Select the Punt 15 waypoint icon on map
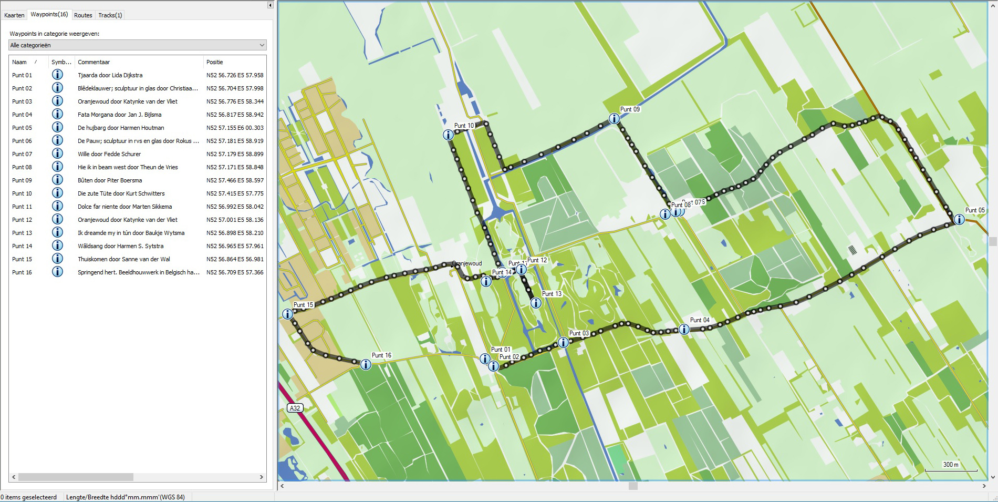Screen dimensions: 998x502 (x=287, y=314)
